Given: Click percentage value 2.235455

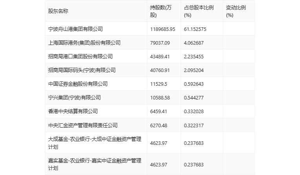Looking at the screenshot, I should [x=194, y=57].
